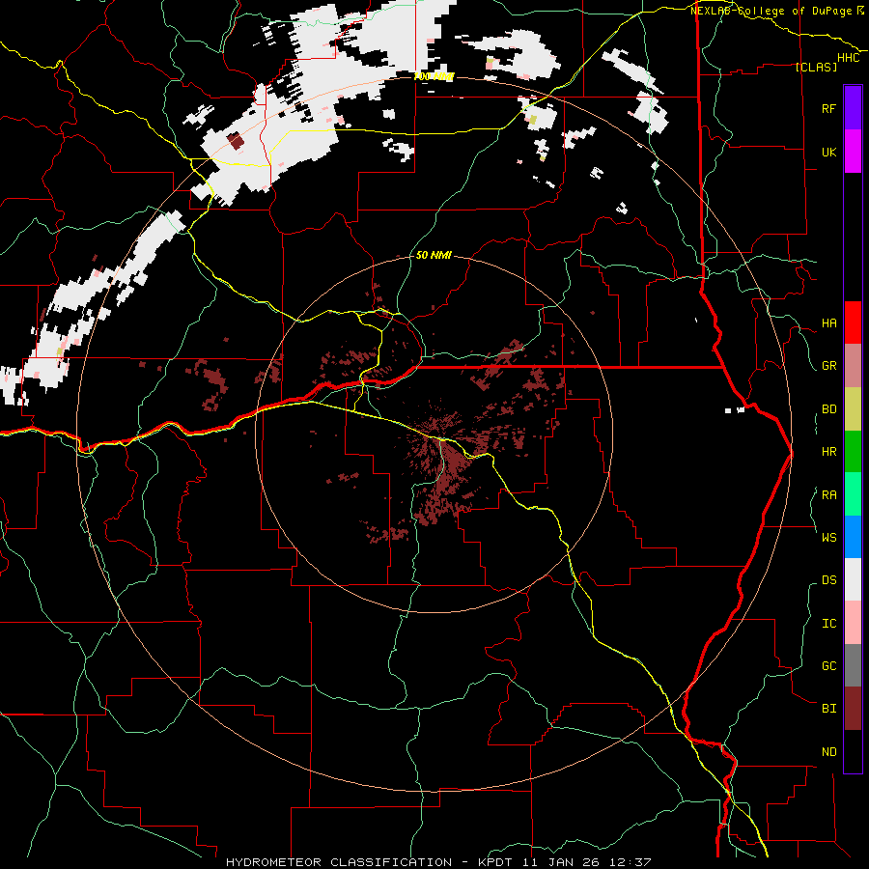Click the IC legend label
The height and width of the screenshot is (869, 869).
coord(828,623)
